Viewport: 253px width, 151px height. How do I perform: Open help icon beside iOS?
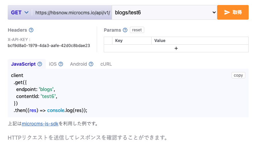pos(61,64)
